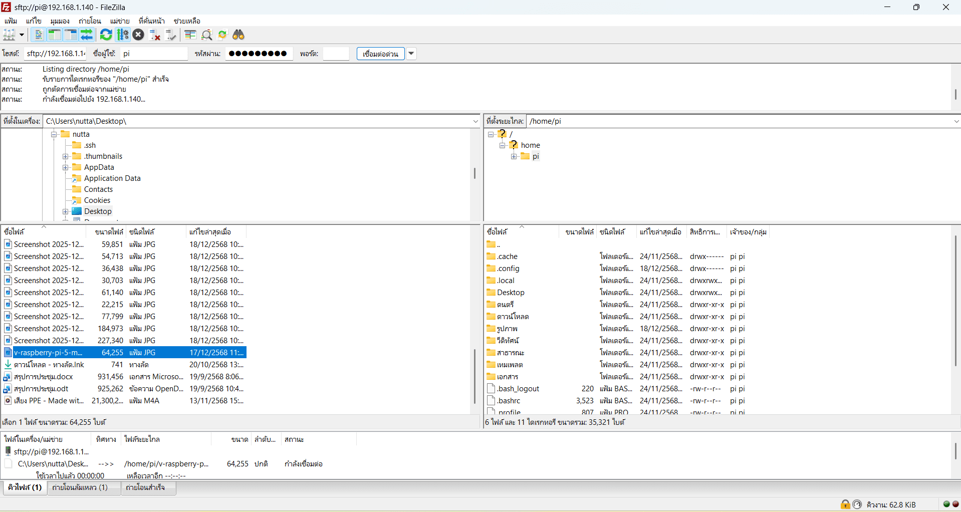Screen dimensions: 961x512
Task: Focus the host input field
Action: point(55,54)
